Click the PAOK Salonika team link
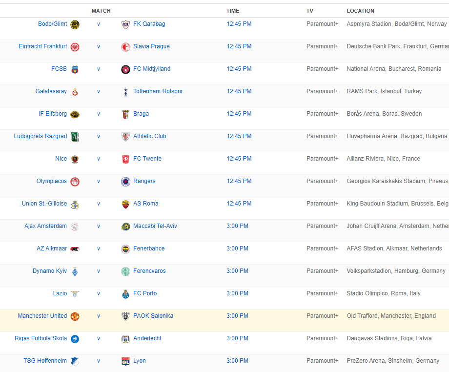The width and height of the screenshot is (449, 372). click(153, 316)
